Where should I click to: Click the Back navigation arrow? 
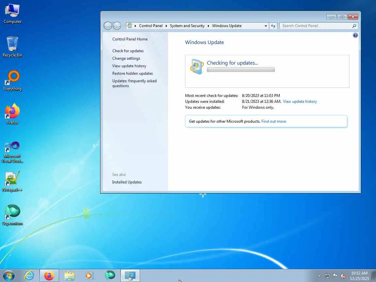point(108,26)
